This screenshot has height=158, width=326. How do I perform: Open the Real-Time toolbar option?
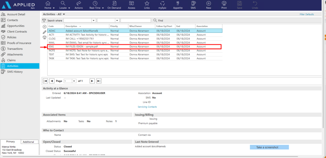click(x=95, y=5)
